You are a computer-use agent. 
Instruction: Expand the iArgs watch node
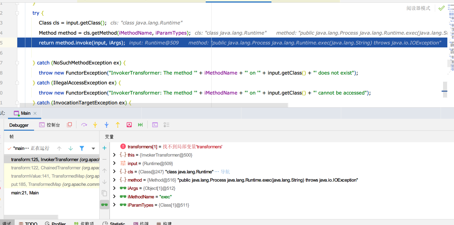point(114,188)
